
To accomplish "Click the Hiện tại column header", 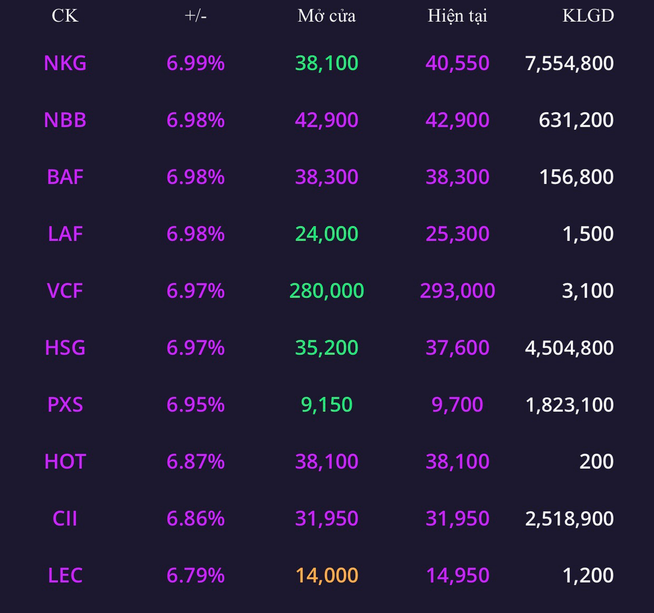I will (457, 15).
